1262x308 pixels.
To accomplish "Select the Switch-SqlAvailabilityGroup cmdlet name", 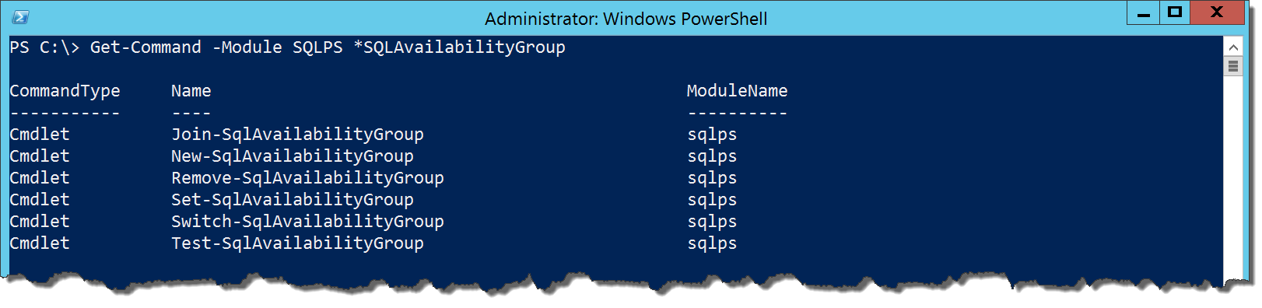I will point(307,222).
